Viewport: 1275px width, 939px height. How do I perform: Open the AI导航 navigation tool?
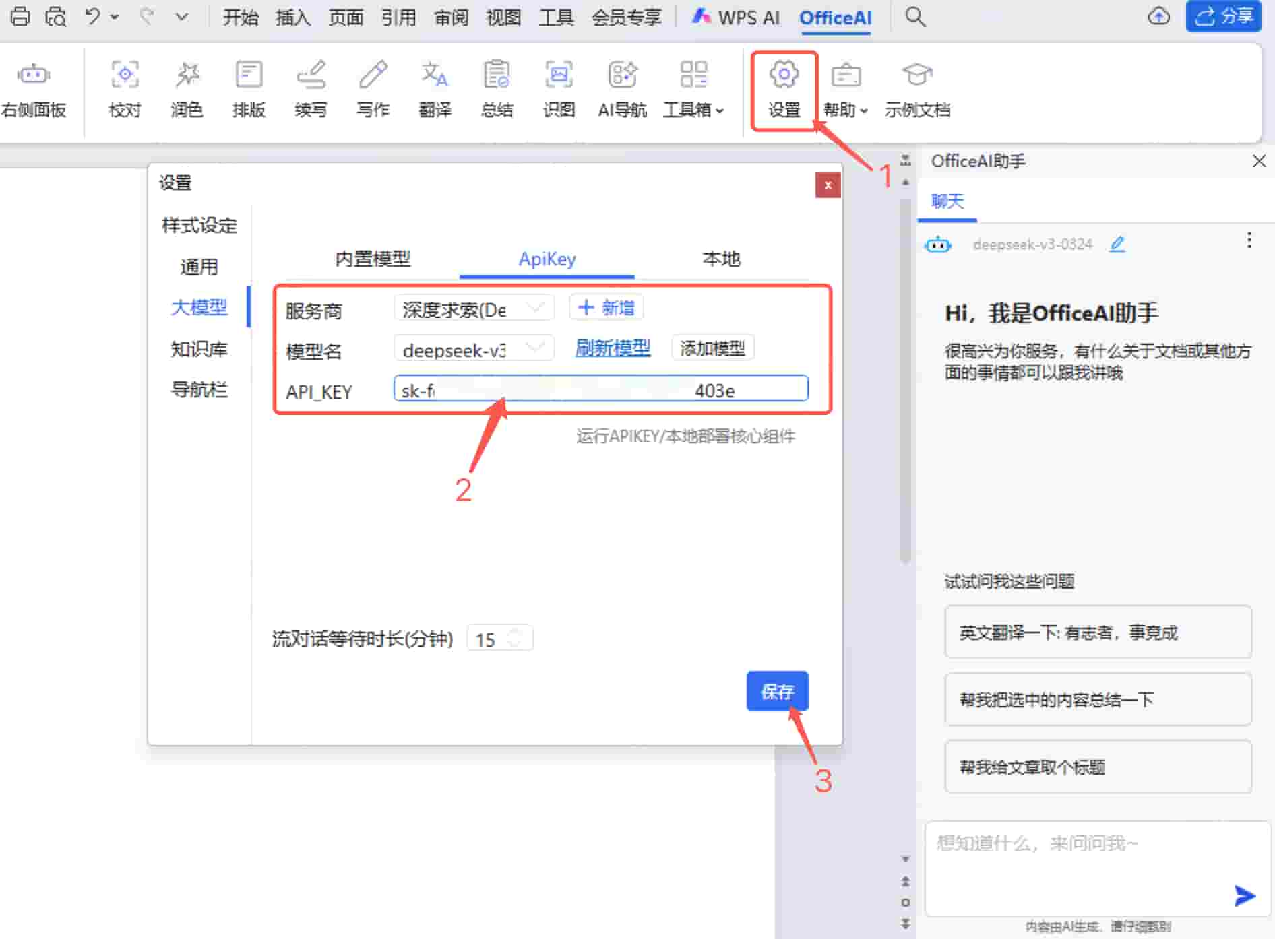(622, 88)
